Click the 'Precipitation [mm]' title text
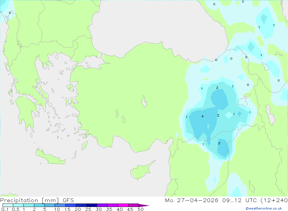This screenshot has width=288, height=211. point(29,200)
